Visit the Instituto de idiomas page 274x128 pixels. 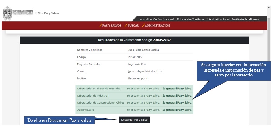[x=245, y=19]
